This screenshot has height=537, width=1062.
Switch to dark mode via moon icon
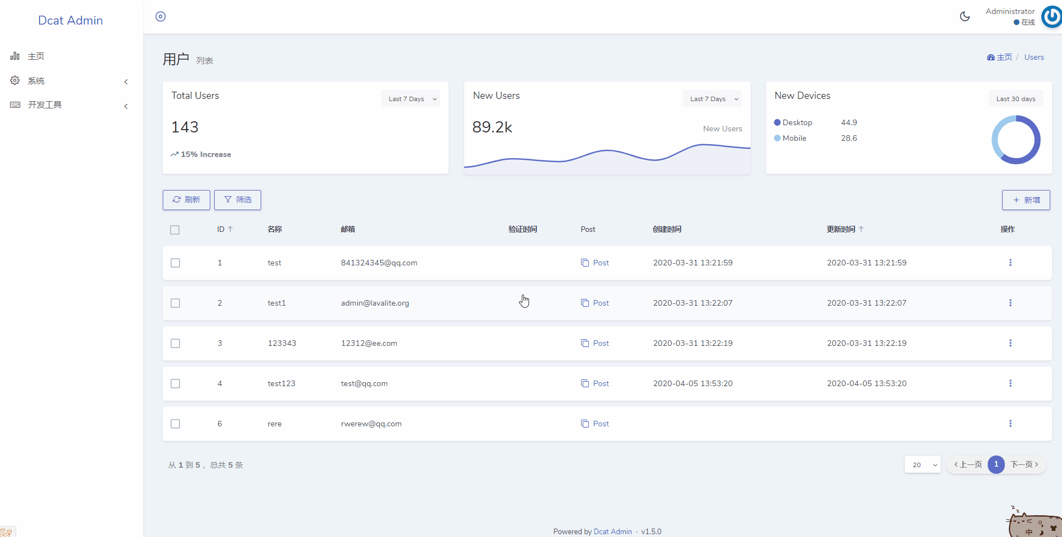pos(965,17)
